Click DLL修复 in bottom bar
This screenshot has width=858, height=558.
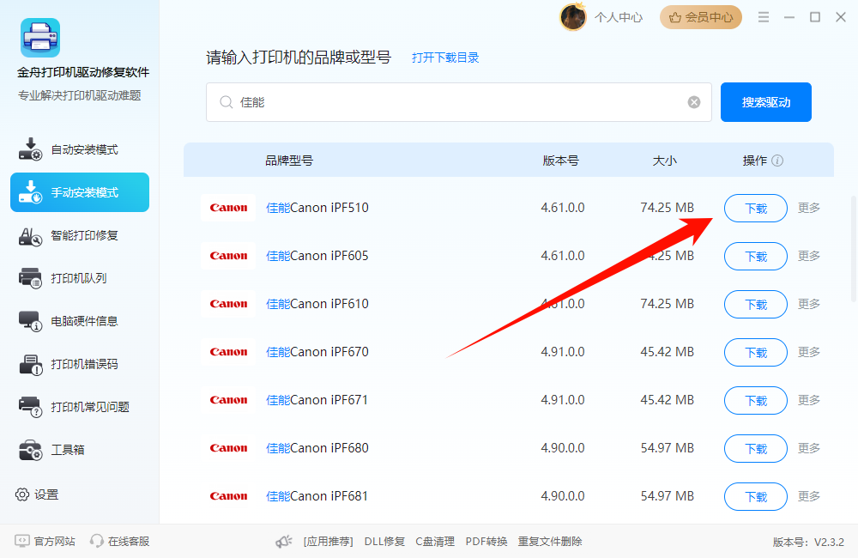[x=384, y=542]
